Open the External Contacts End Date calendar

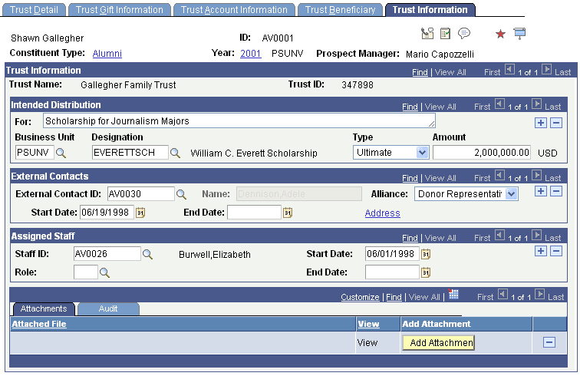click(x=288, y=213)
